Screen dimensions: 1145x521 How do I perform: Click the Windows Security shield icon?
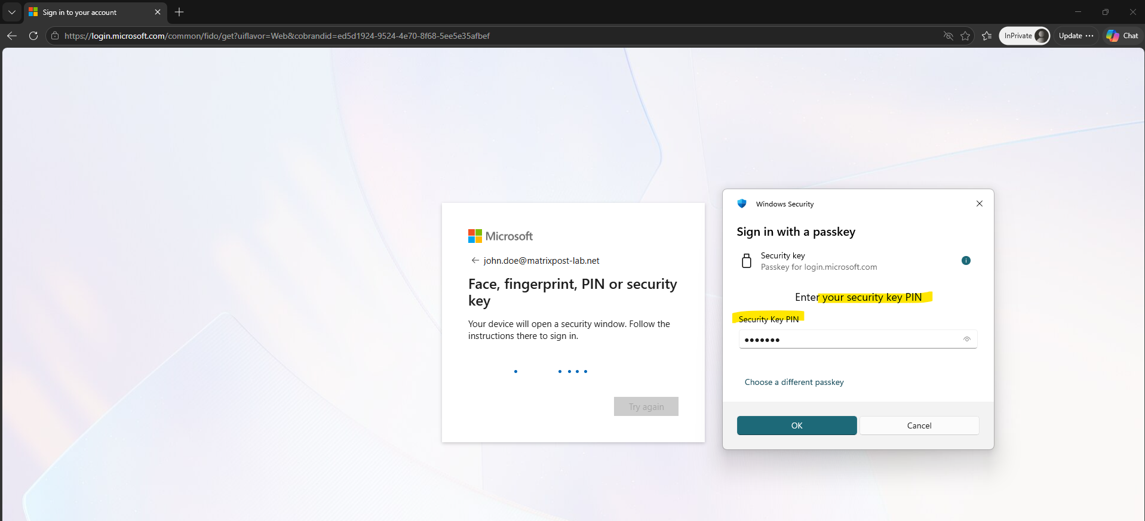click(x=742, y=204)
